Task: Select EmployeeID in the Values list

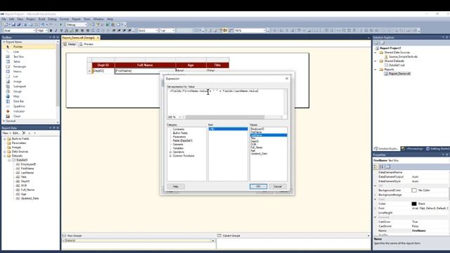Action: coord(257,129)
